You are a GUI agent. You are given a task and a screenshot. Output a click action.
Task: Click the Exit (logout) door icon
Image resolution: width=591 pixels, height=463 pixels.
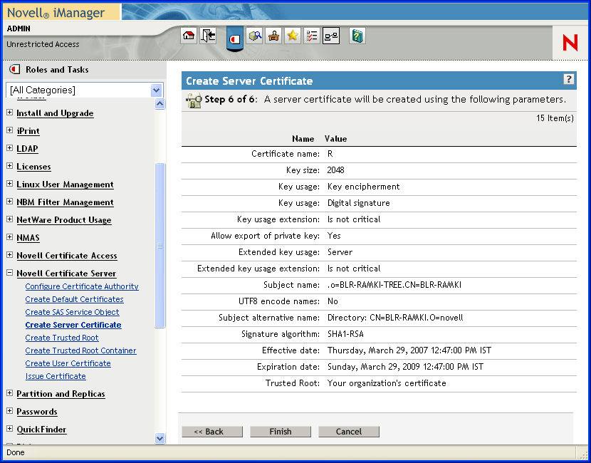pos(208,36)
